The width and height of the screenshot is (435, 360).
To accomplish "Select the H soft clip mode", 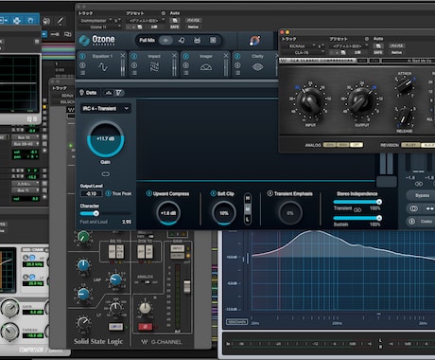I will pos(248,198).
